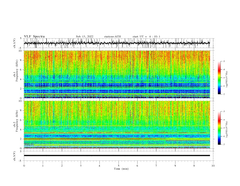
Task: Click the "6" kHz tick on ch.1 axis
Action: click(x=21, y=70)
